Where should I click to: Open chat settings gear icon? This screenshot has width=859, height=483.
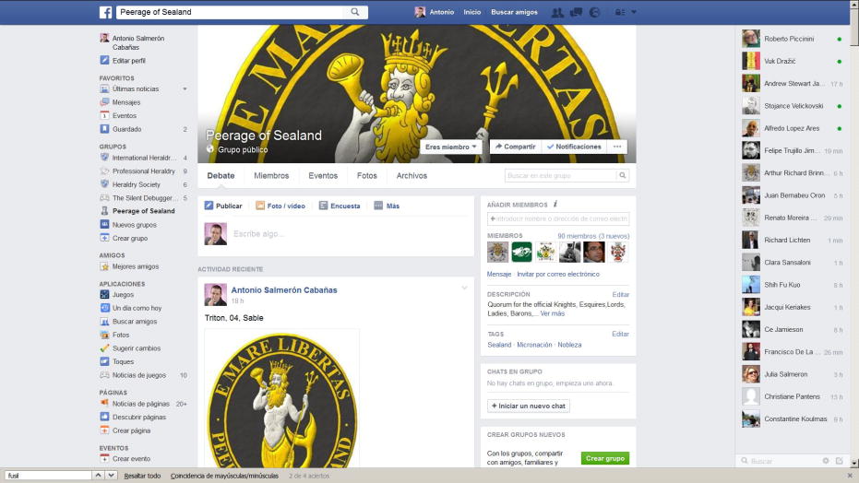[x=826, y=461]
